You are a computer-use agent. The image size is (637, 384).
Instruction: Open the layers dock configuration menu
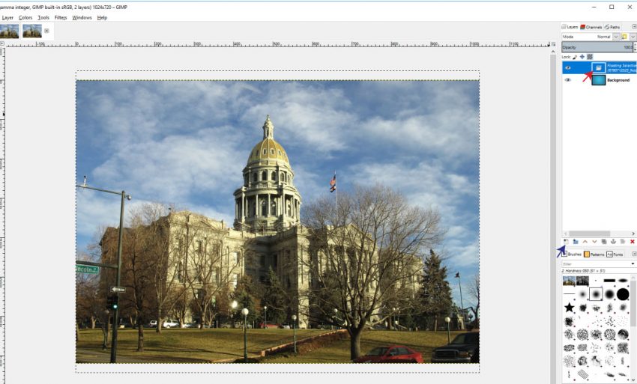(634, 26)
